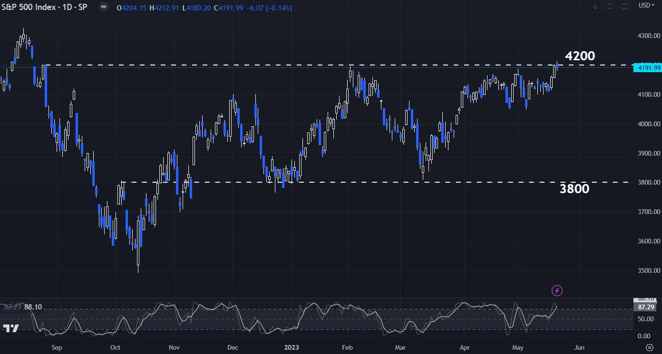Viewport: 662px width, 354px height.
Task: Click the 4191.99 current price label
Action: (x=647, y=68)
